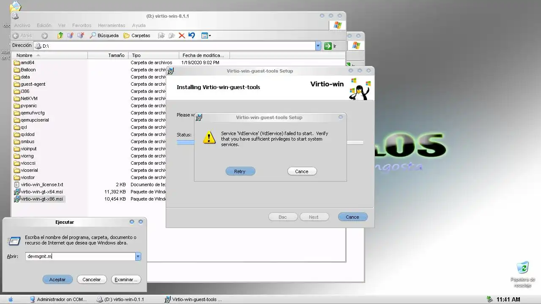Image resolution: width=541 pixels, height=304 pixels.
Task: Click the green Ir go button
Action: pyautogui.click(x=330, y=46)
